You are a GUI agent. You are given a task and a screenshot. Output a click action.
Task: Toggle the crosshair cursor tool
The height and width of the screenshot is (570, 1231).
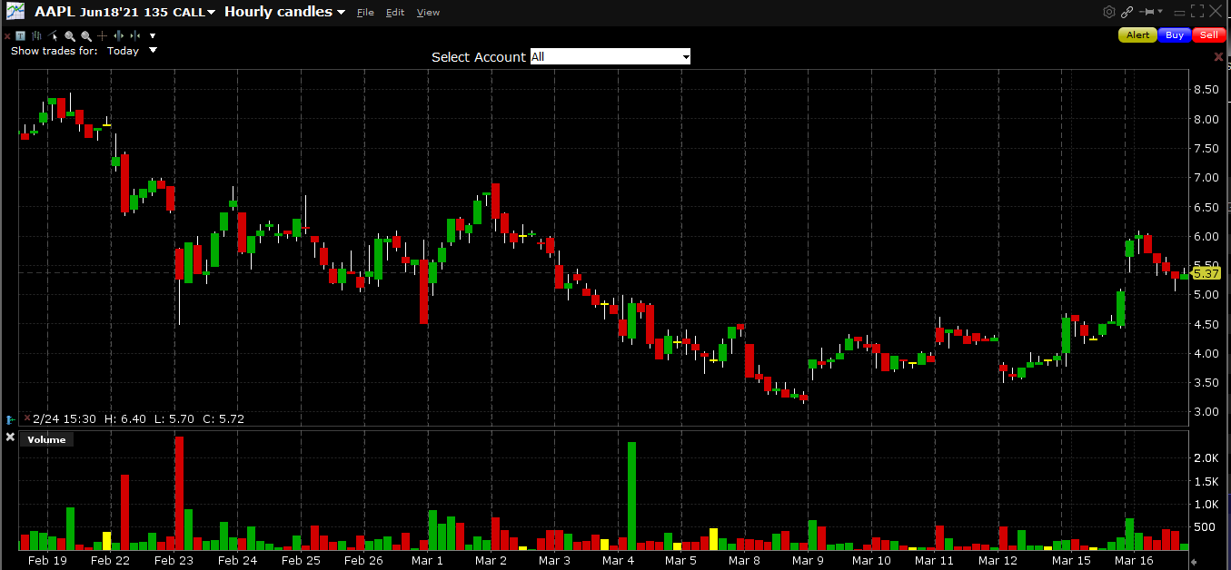(103, 35)
